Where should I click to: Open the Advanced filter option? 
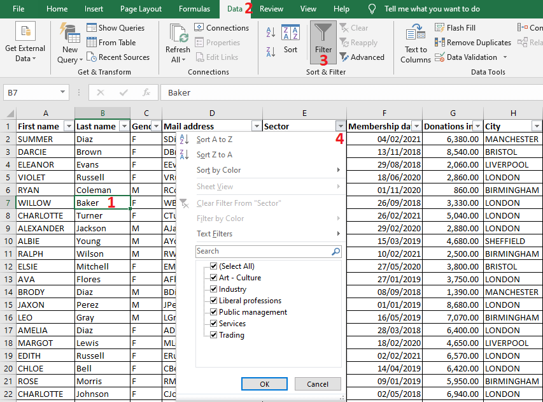click(x=362, y=57)
